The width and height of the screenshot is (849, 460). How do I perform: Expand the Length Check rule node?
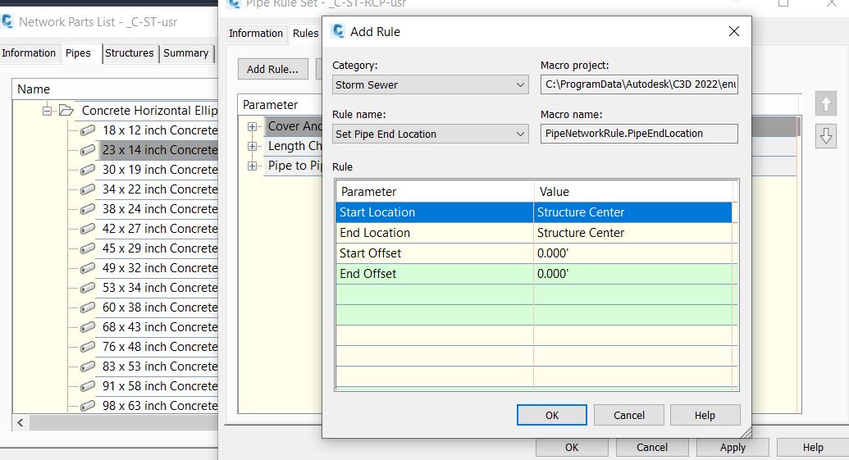[x=253, y=146]
